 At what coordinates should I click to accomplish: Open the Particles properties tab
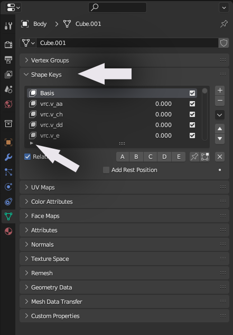click(8, 172)
